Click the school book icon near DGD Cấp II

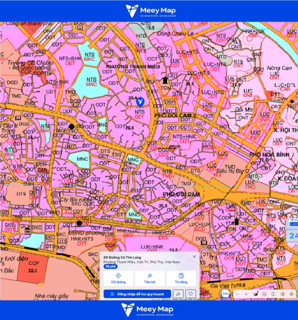18,118
